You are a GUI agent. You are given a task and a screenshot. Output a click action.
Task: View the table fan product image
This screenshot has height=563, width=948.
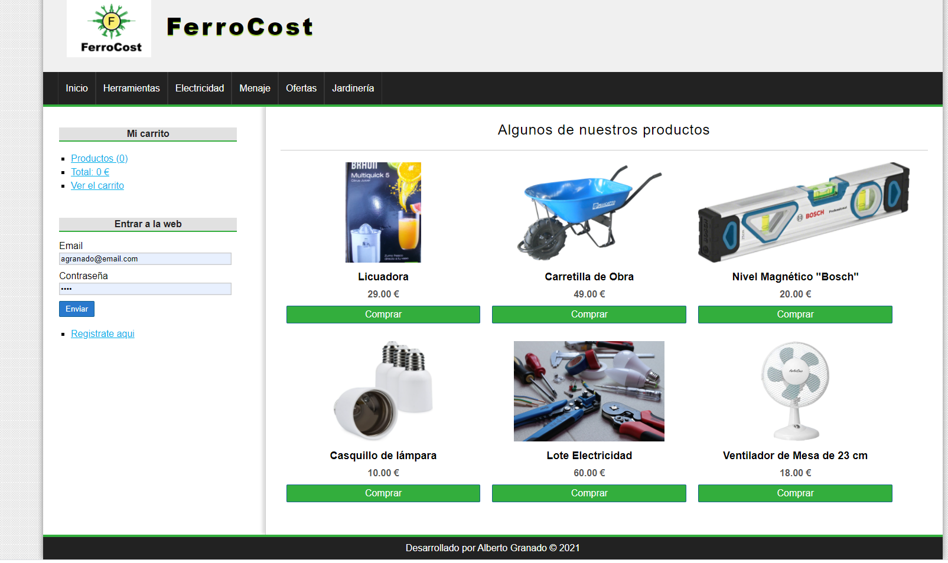[795, 391]
